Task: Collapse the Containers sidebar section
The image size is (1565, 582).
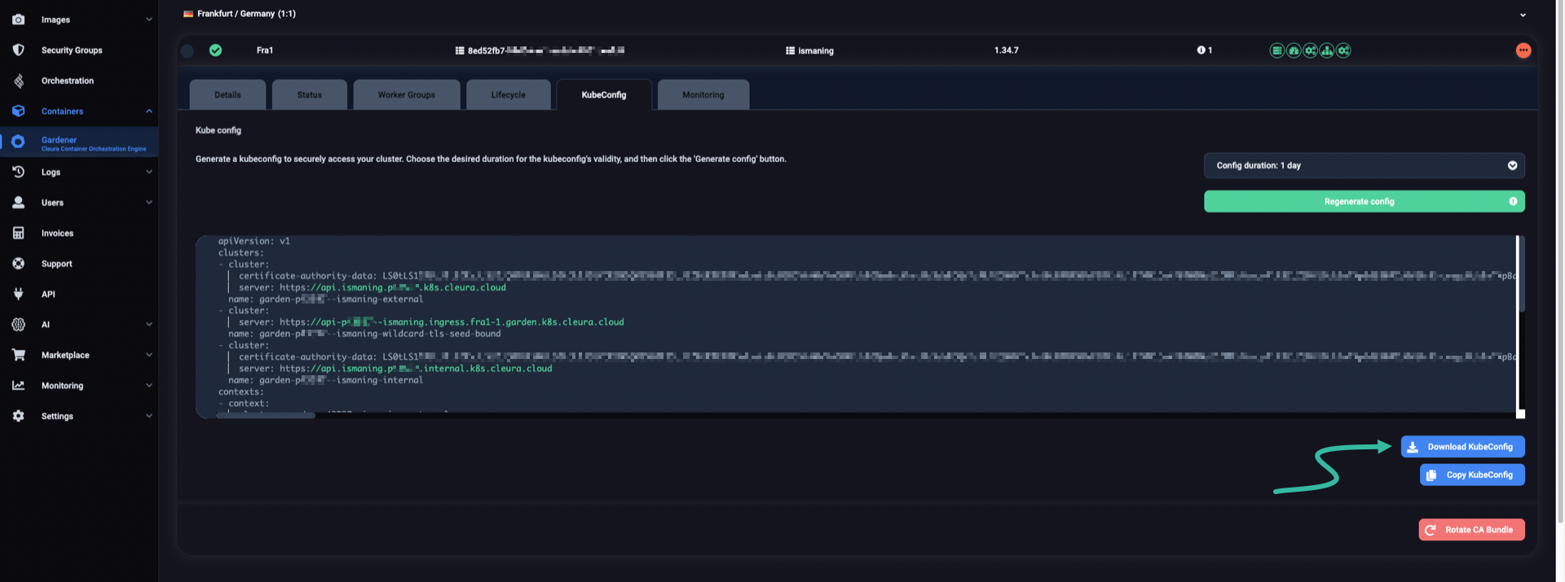Action: 149,111
